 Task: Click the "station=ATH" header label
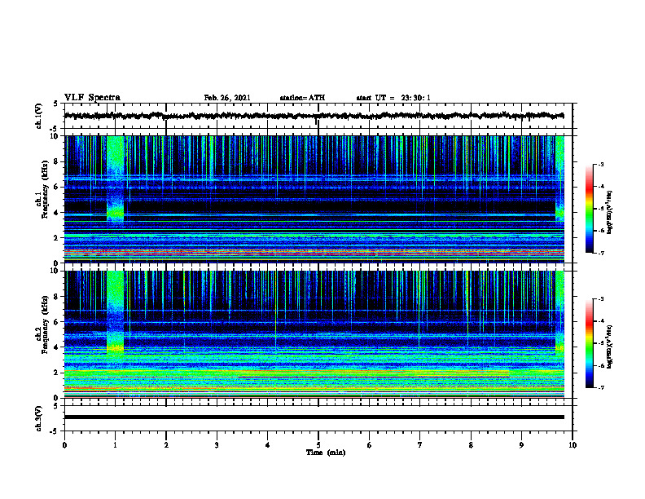click(x=302, y=98)
